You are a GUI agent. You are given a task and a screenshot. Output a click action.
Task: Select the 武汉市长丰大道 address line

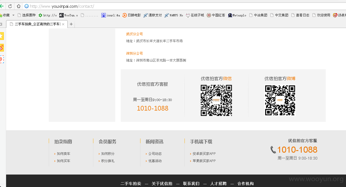click(x=155, y=41)
